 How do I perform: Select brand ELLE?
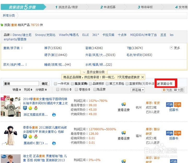[85, 35]
